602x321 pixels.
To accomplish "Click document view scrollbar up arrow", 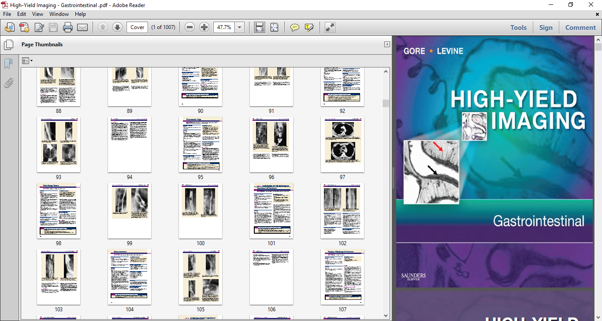I will pyautogui.click(x=598, y=40).
